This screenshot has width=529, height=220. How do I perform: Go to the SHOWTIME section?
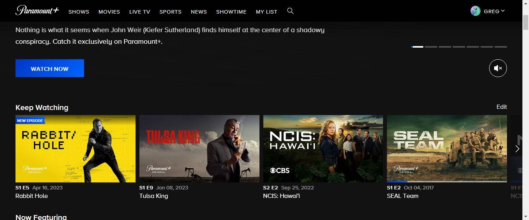pyautogui.click(x=231, y=12)
